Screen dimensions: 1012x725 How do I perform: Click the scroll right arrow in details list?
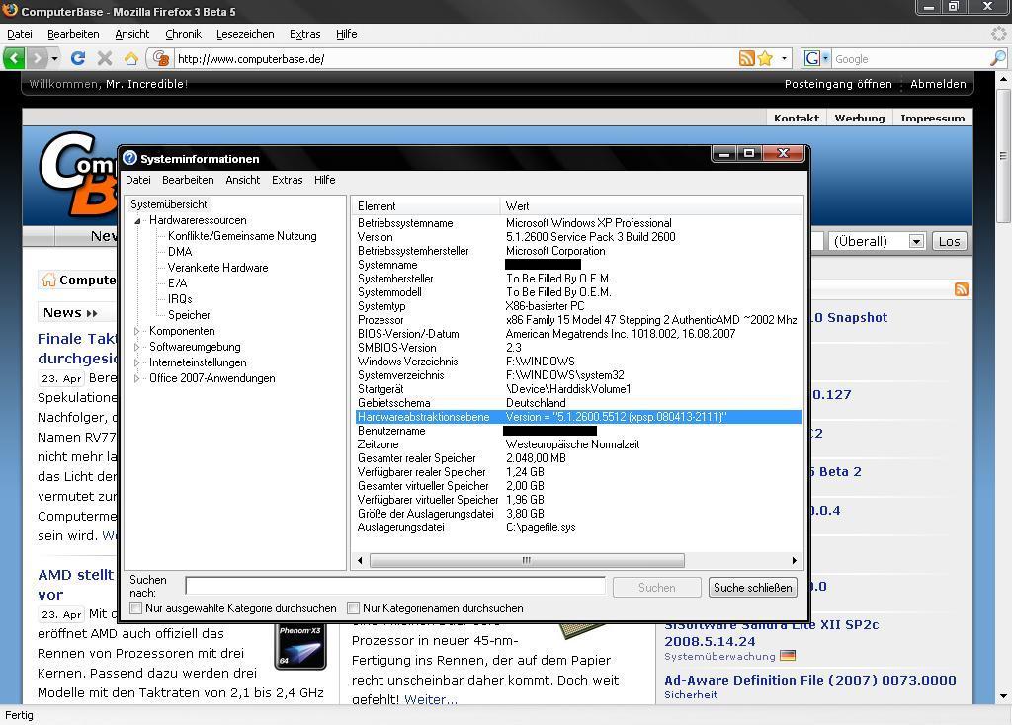(x=794, y=560)
